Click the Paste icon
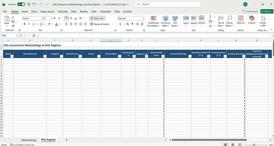274x146 pixels. pyautogui.click(x=7, y=19)
